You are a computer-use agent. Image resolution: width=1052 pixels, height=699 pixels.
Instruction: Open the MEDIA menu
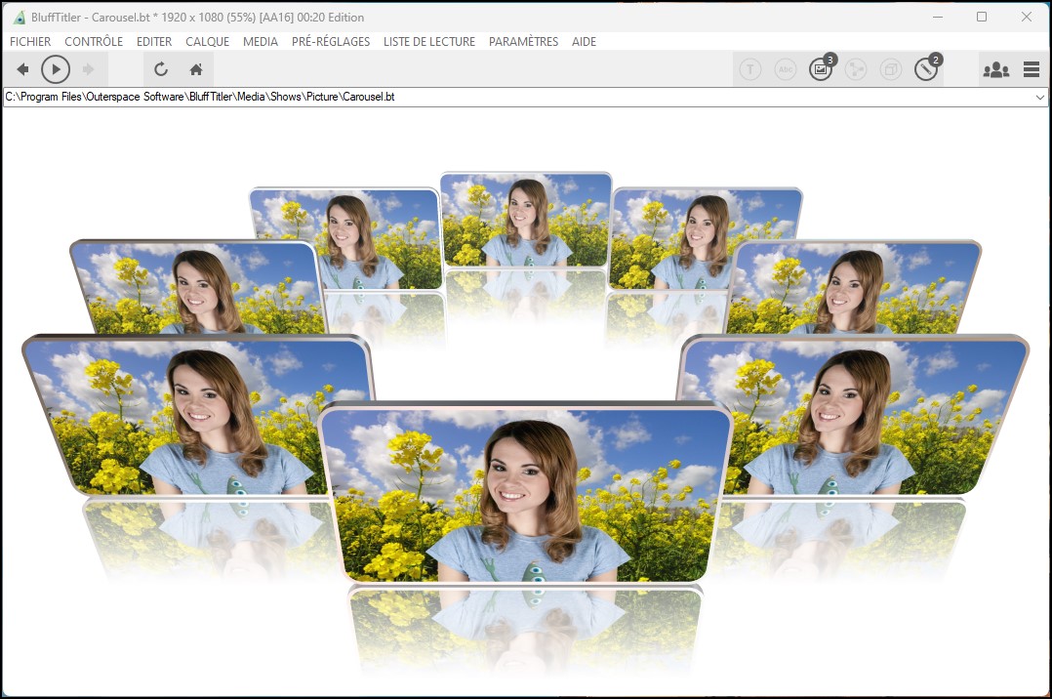(x=261, y=42)
